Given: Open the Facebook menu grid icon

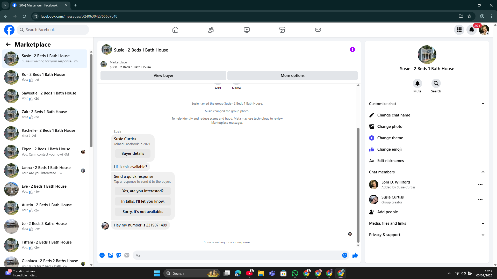Looking at the screenshot, I should (459, 30).
